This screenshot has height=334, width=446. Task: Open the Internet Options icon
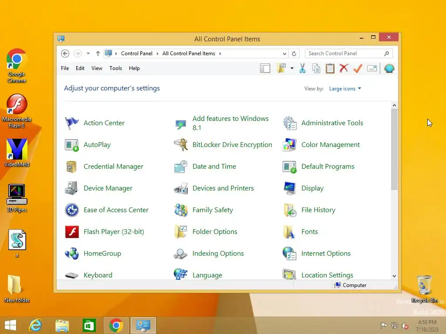(x=290, y=254)
